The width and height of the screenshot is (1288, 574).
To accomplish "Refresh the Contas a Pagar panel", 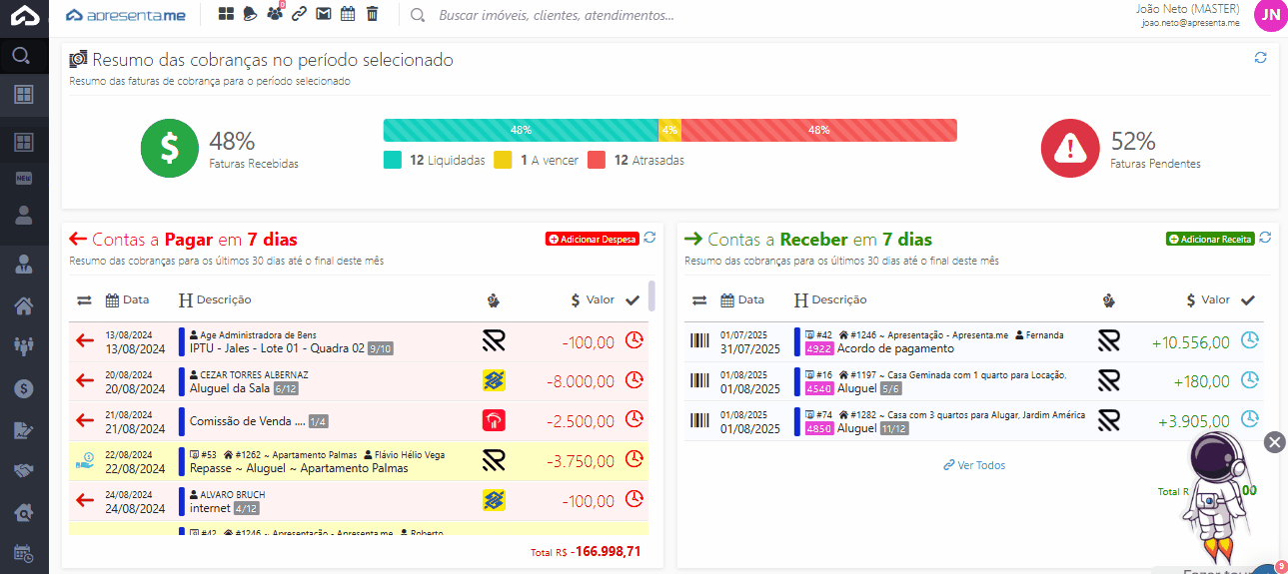I will pos(649,238).
